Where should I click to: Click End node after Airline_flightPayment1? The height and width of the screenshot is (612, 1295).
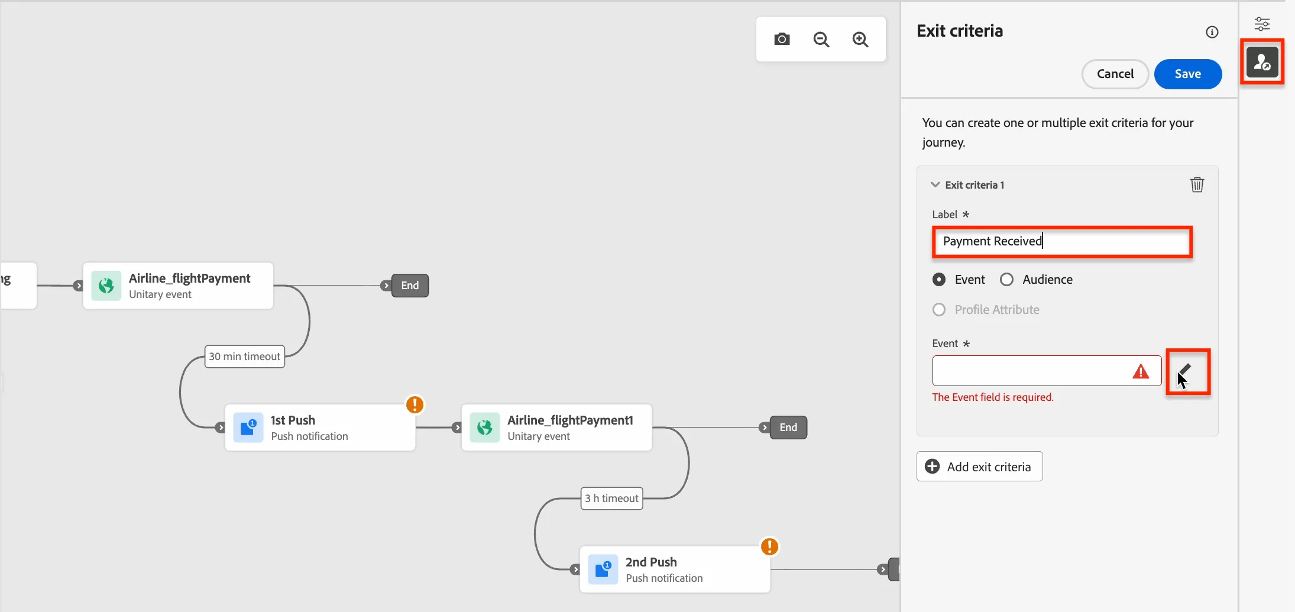pos(788,428)
